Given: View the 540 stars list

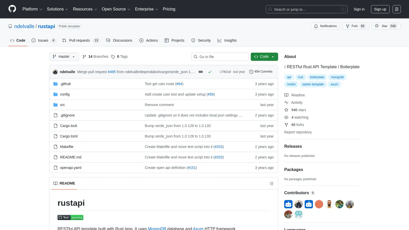Looking at the screenshot, I should tap(295, 110).
